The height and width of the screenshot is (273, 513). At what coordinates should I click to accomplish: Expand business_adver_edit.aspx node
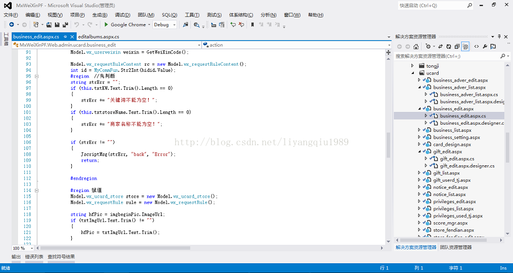[419, 80]
